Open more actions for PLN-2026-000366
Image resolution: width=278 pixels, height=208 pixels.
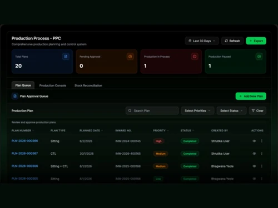click(262, 141)
